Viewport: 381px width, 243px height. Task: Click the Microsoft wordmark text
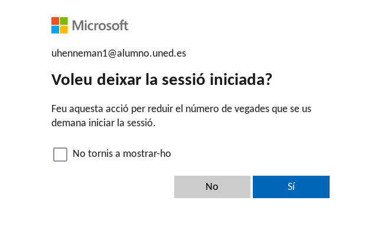click(100, 25)
